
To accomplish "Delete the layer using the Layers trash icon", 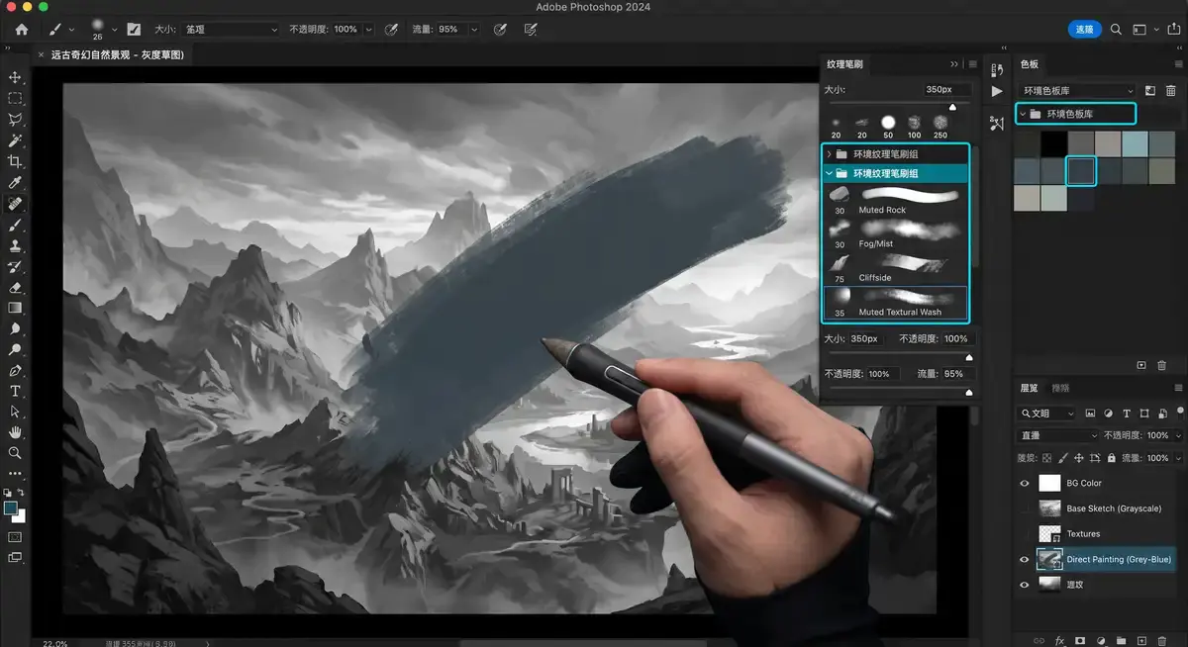I will 1163,641.
